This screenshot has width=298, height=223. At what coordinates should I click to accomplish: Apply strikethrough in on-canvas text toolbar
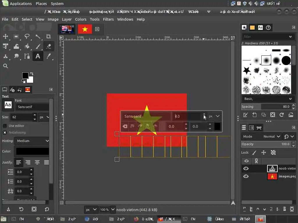[x=155, y=126]
